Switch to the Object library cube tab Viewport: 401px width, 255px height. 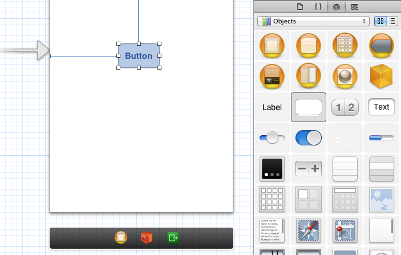(337, 7)
